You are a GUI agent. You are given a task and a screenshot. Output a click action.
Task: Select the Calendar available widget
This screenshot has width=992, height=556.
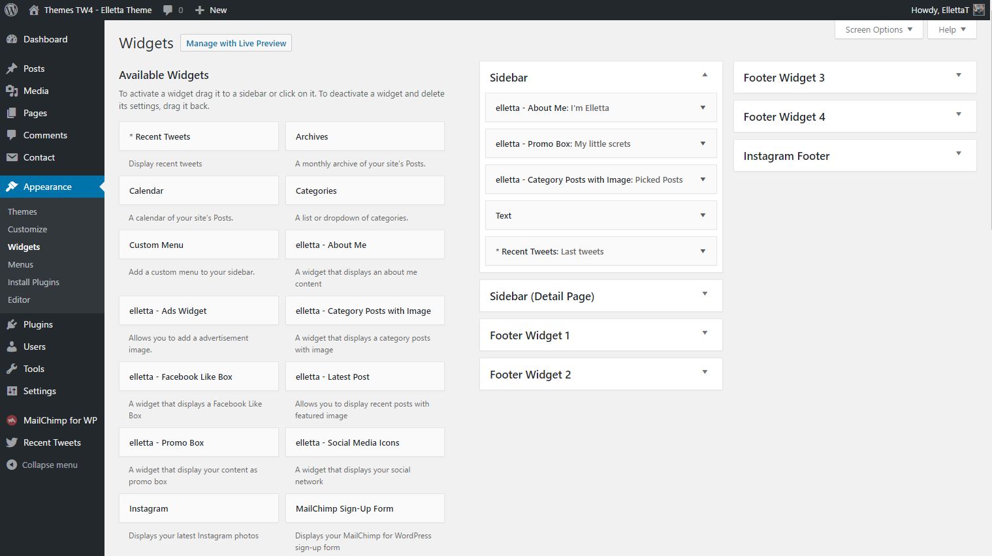[x=199, y=191]
